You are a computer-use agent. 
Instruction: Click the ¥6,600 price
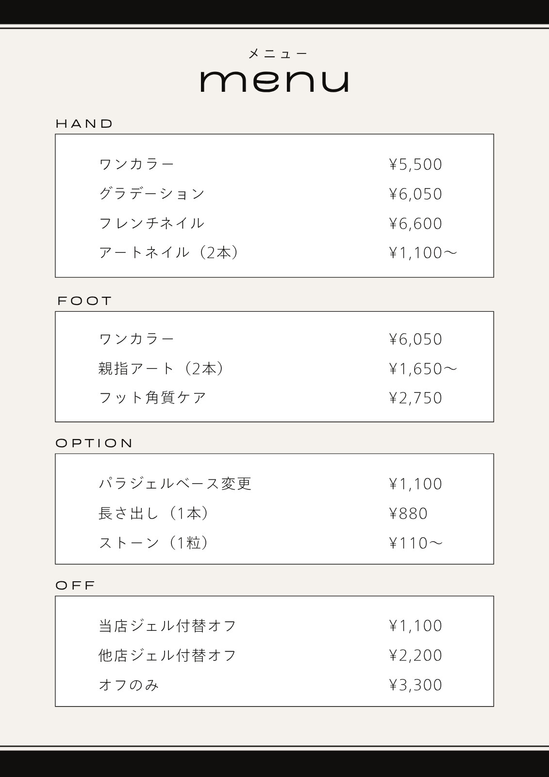click(x=416, y=224)
